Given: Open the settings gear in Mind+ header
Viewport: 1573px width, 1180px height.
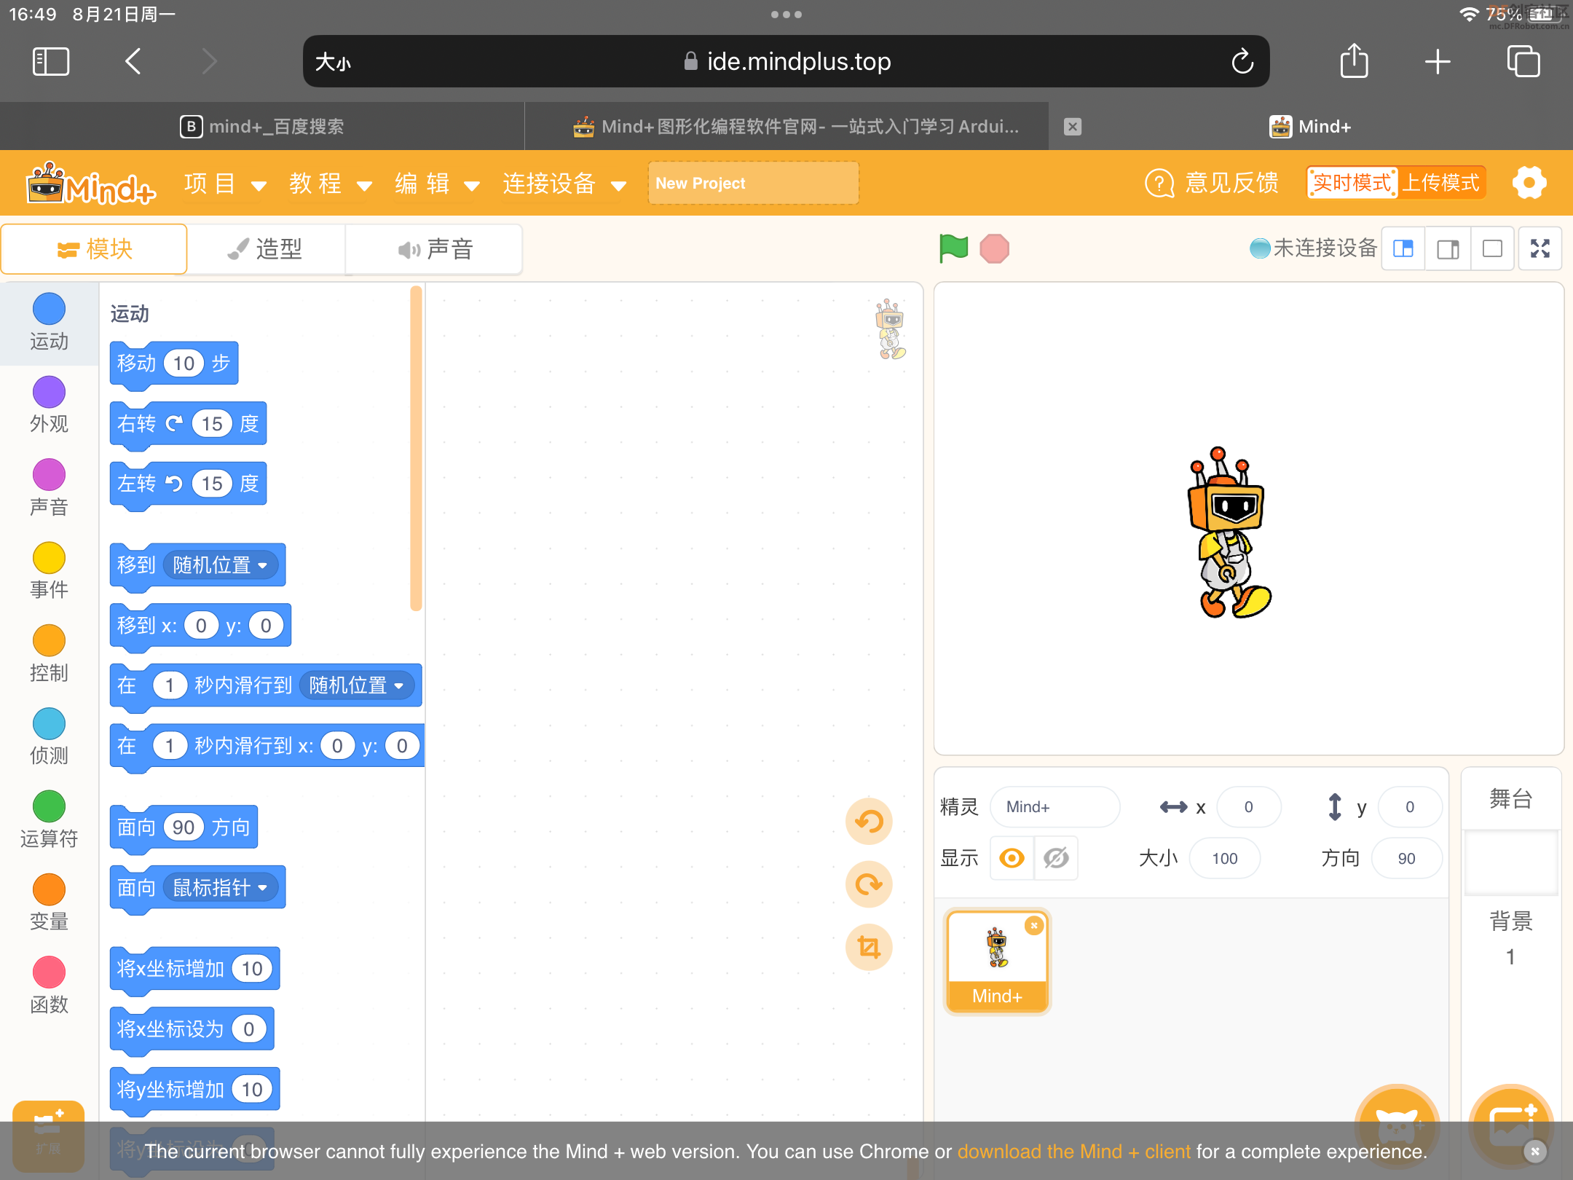Looking at the screenshot, I should point(1529,183).
